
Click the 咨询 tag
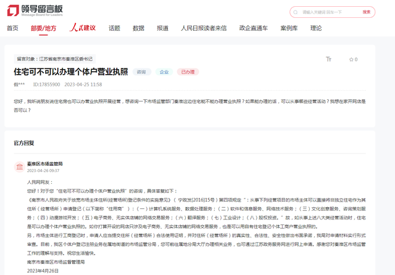pos(141,72)
